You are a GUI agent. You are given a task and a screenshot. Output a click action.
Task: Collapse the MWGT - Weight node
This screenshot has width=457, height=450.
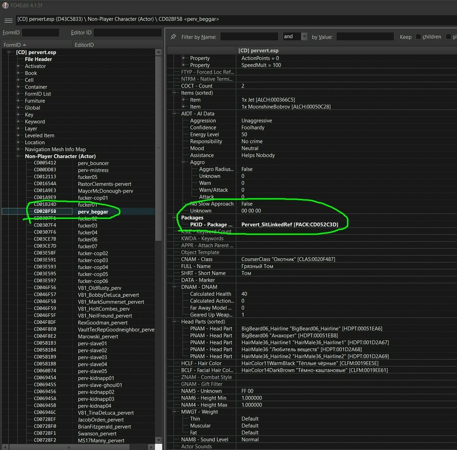point(174,412)
